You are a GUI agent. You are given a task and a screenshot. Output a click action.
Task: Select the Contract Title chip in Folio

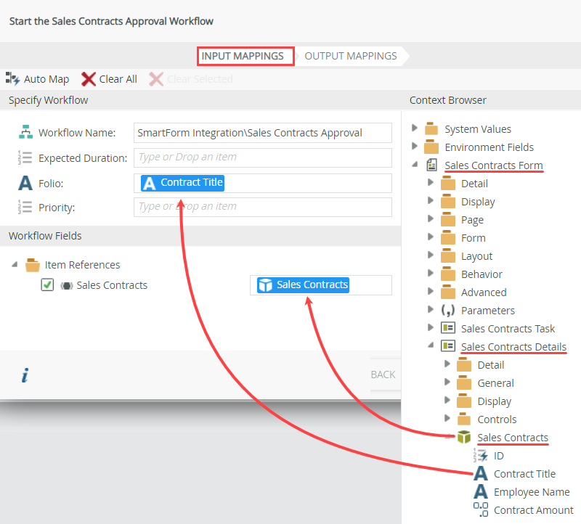[x=182, y=183]
